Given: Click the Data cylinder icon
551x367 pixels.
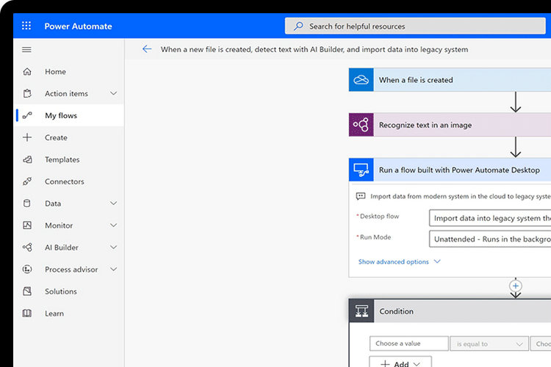Looking at the screenshot, I should point(27,203).
